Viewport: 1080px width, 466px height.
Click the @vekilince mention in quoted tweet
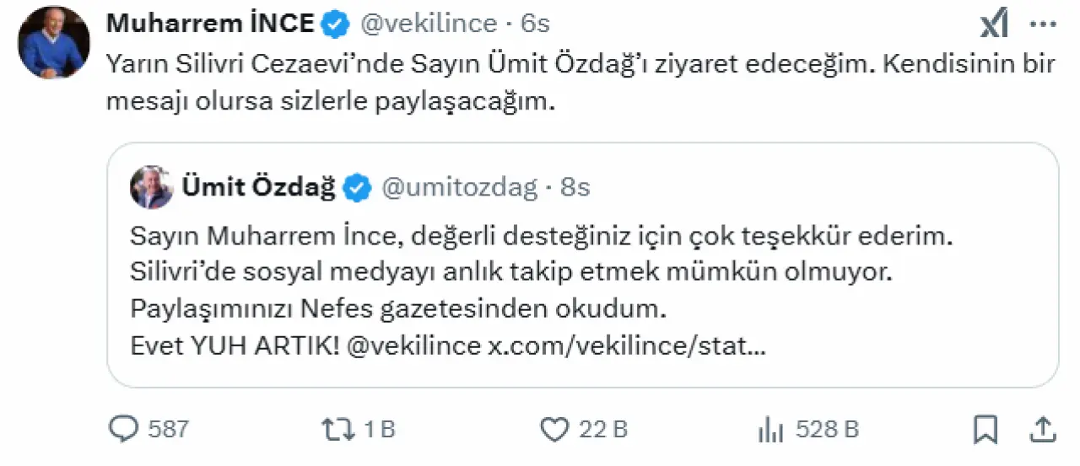[x=413, y=346]
